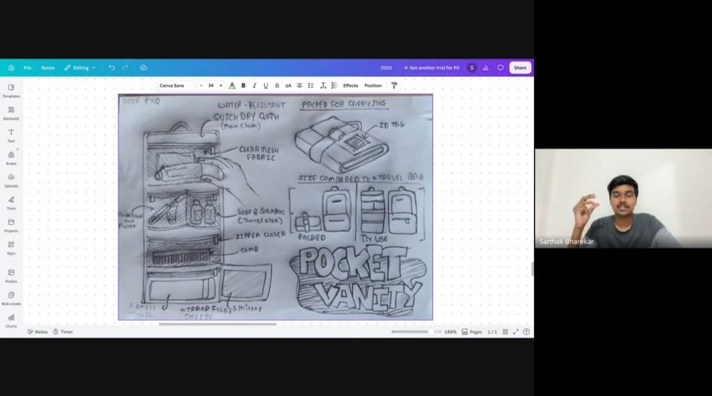Open the Elements sidebar tab

coord(12,113)
